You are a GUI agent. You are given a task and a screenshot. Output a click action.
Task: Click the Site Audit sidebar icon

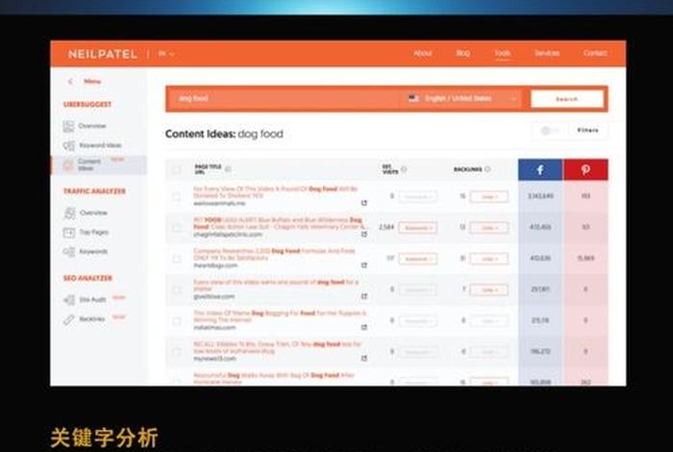(x=68, y=300)
